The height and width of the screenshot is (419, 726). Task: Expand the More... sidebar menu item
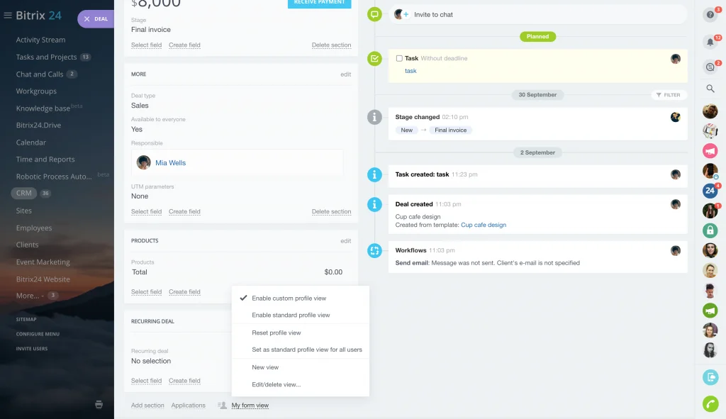pos(28,296)
